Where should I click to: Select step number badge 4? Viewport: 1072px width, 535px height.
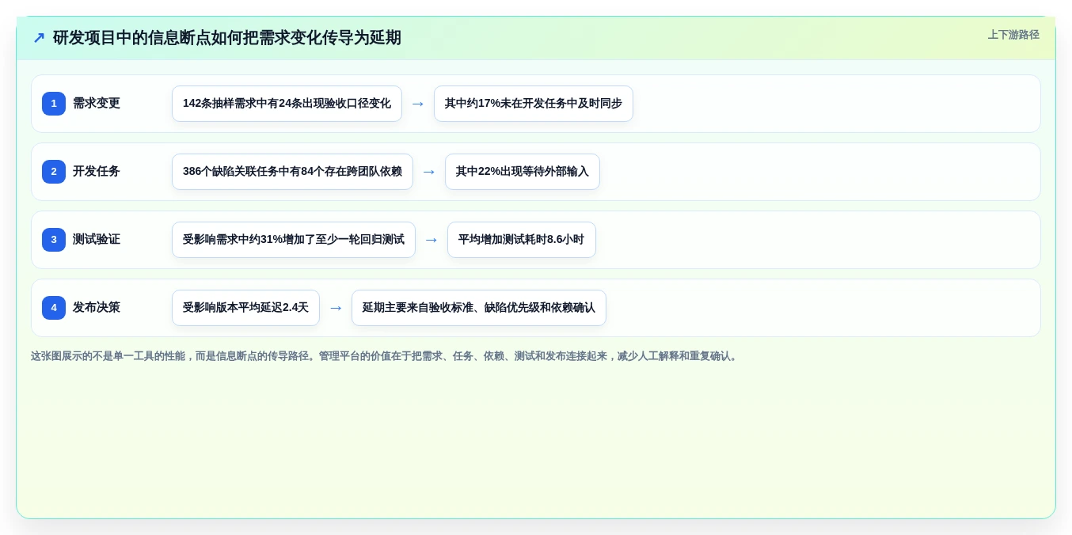(x=54, y=308)
